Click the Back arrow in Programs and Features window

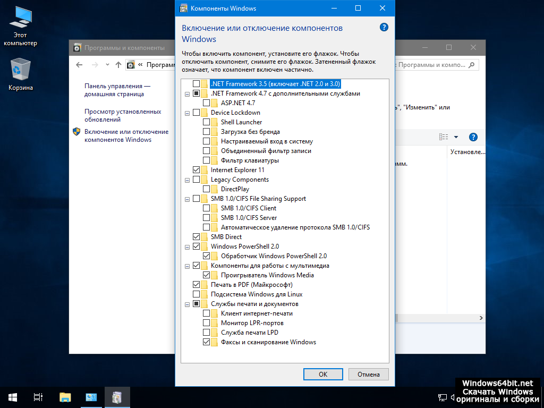click(x=80, y=65)
